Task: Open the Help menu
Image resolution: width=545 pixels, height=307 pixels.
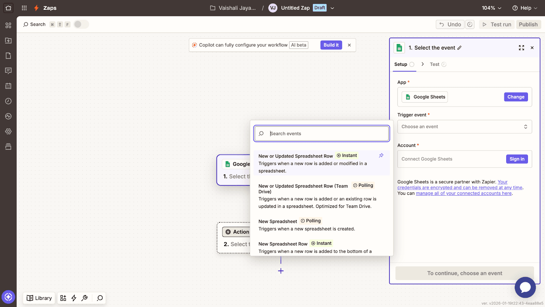Action: (525, 8)
